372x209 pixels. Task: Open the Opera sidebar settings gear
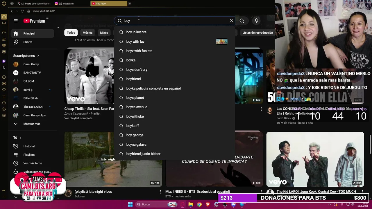coord(4,115)
